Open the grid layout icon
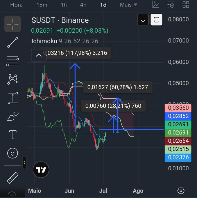The image size is (197, 198). click(186, 5)
